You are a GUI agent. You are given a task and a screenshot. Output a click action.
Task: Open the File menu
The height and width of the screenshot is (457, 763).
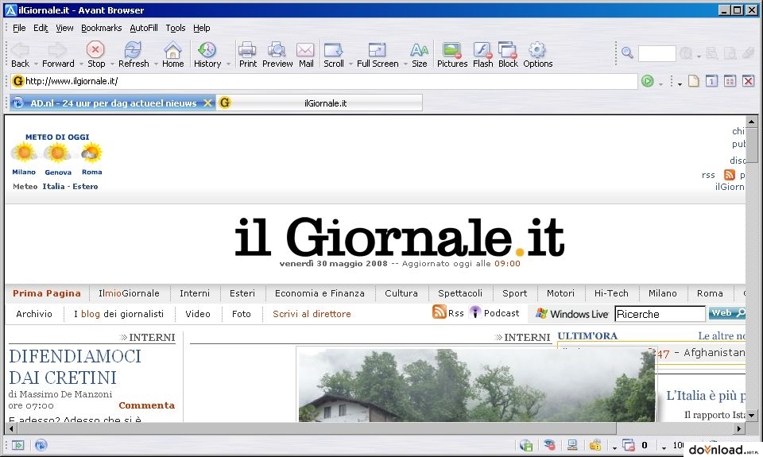coord(19,28)
